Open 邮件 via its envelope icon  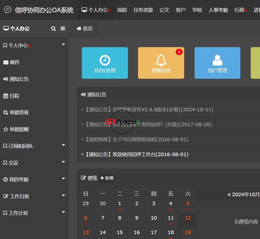6,62
